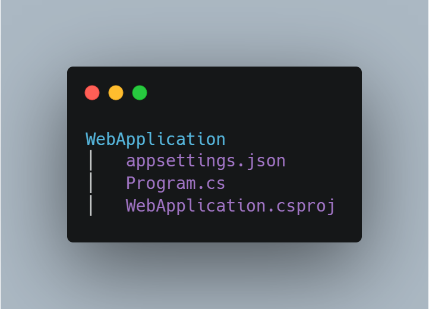
Task: Click the capital P in Program.cs
Action: pos(131,183)
